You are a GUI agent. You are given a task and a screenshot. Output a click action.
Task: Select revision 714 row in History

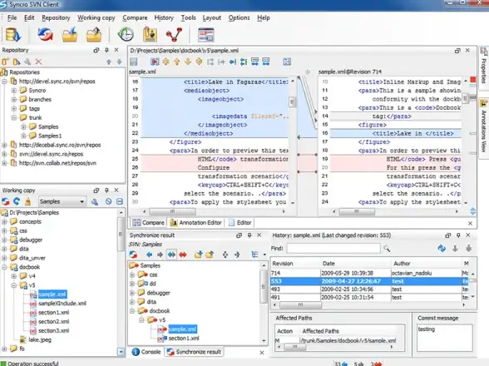pos(369,273)
